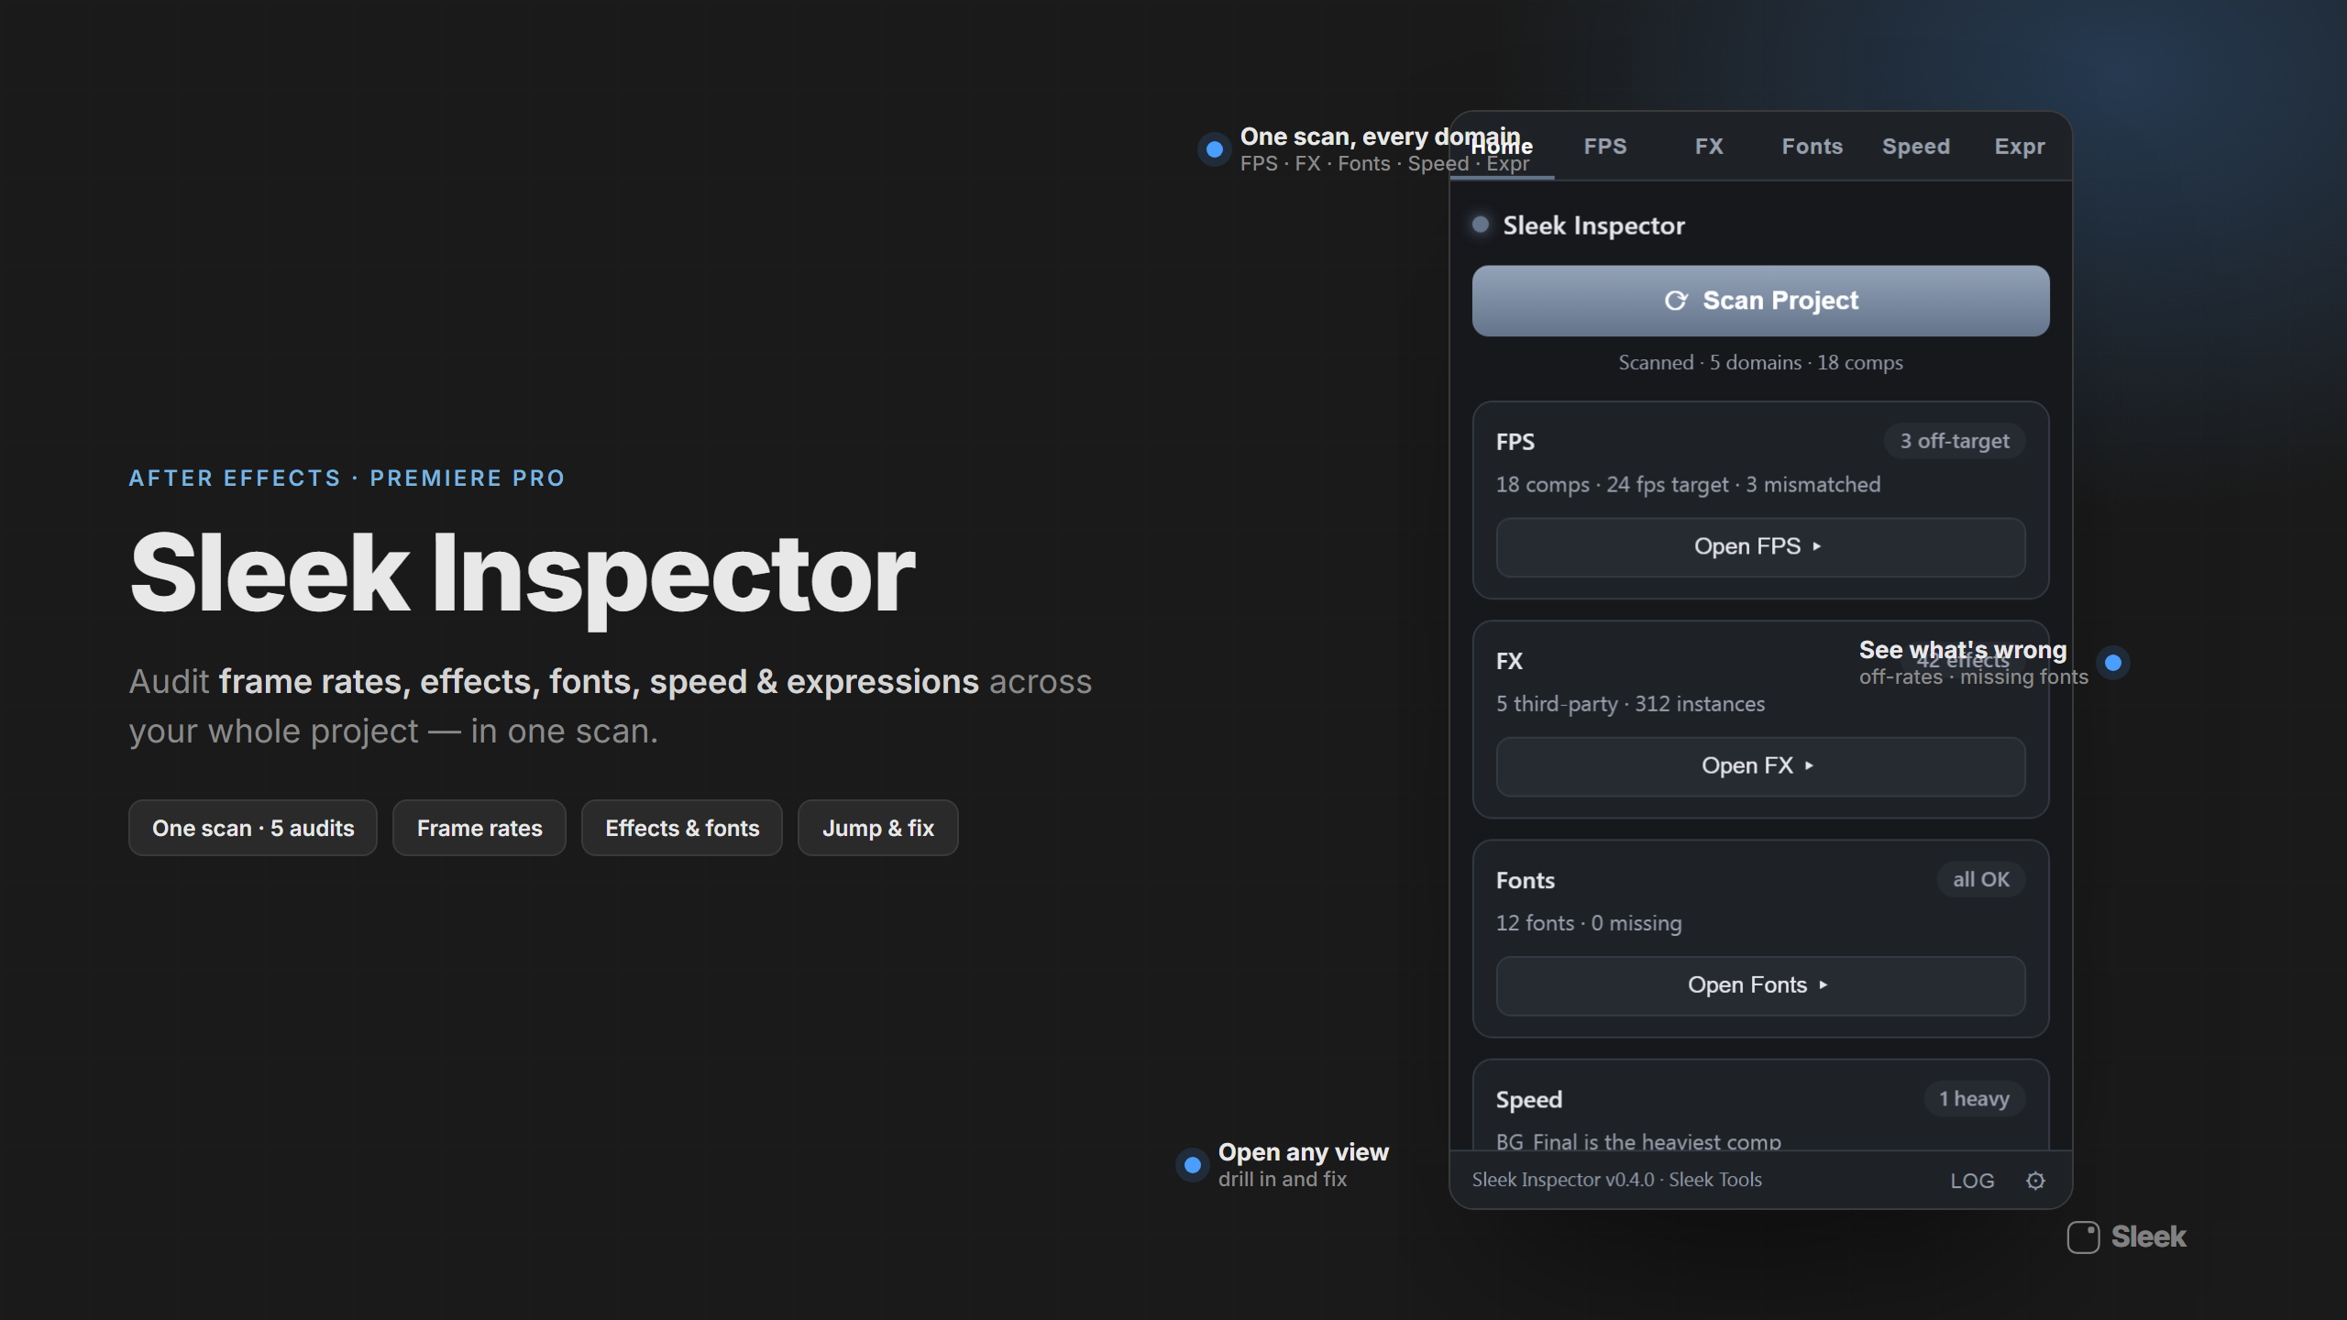
Task: Click the Open FPS button
Action: 1760,547
